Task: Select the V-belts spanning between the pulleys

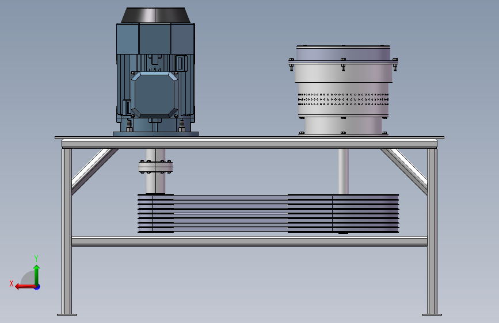Action: tap(231, 213)
